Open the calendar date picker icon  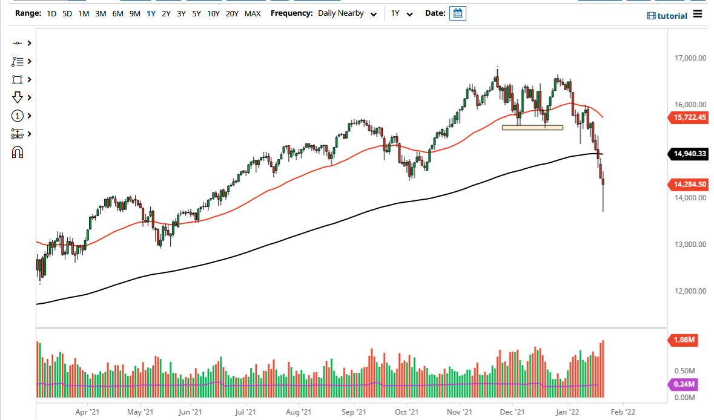tap(457, 13)
